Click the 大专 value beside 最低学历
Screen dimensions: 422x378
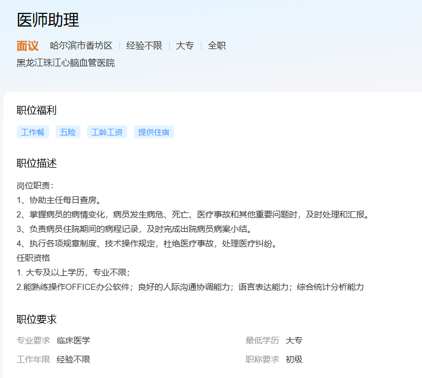294,340
